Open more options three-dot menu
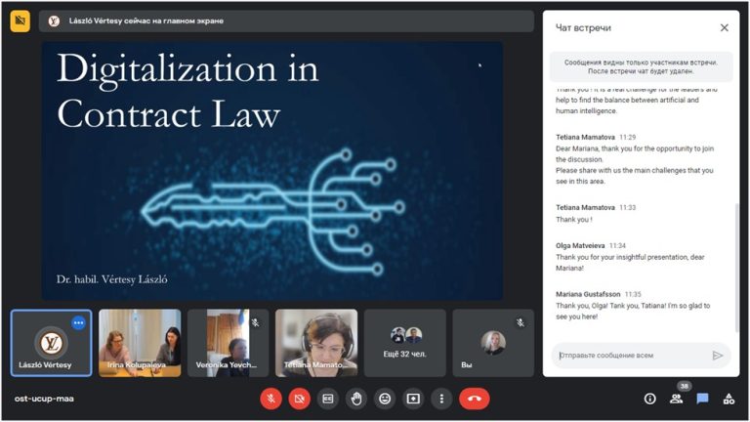 pyautogui.click(x=441, y=399)
